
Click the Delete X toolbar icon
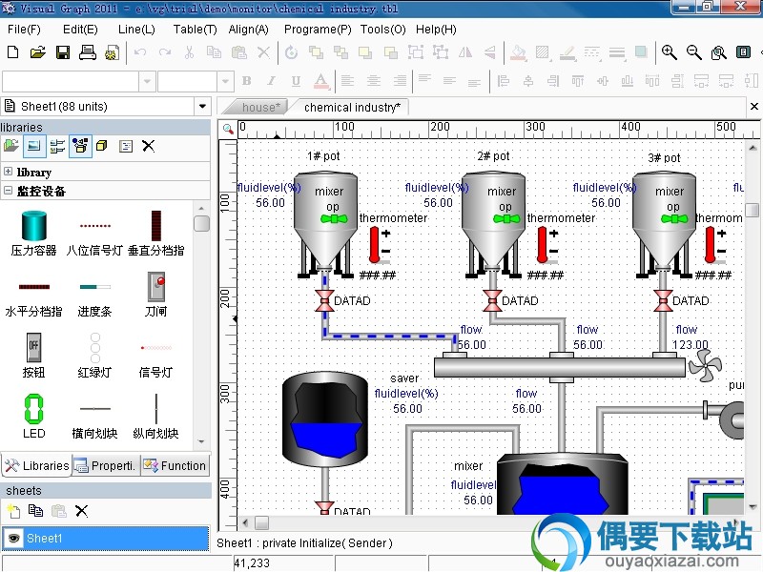point(264,52)
